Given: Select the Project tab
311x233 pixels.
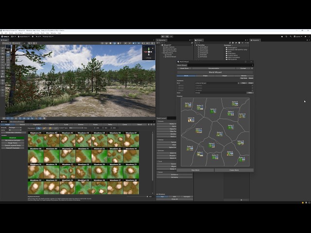Looking at the screenshot, I should (x=198, y=40).
